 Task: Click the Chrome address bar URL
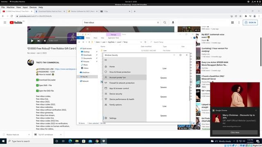click(x=36, y=16)
